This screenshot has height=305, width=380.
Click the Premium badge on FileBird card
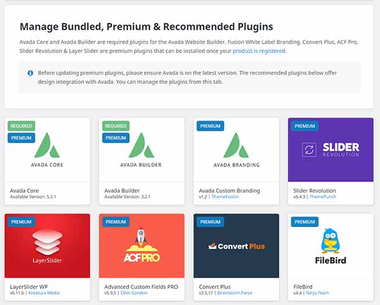click(x=305, y=222)
